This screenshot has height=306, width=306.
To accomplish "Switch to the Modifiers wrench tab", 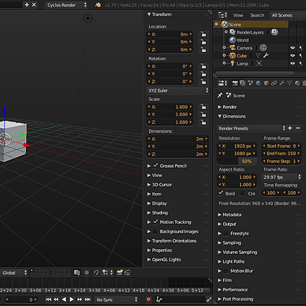I will (x=282, y=83).
